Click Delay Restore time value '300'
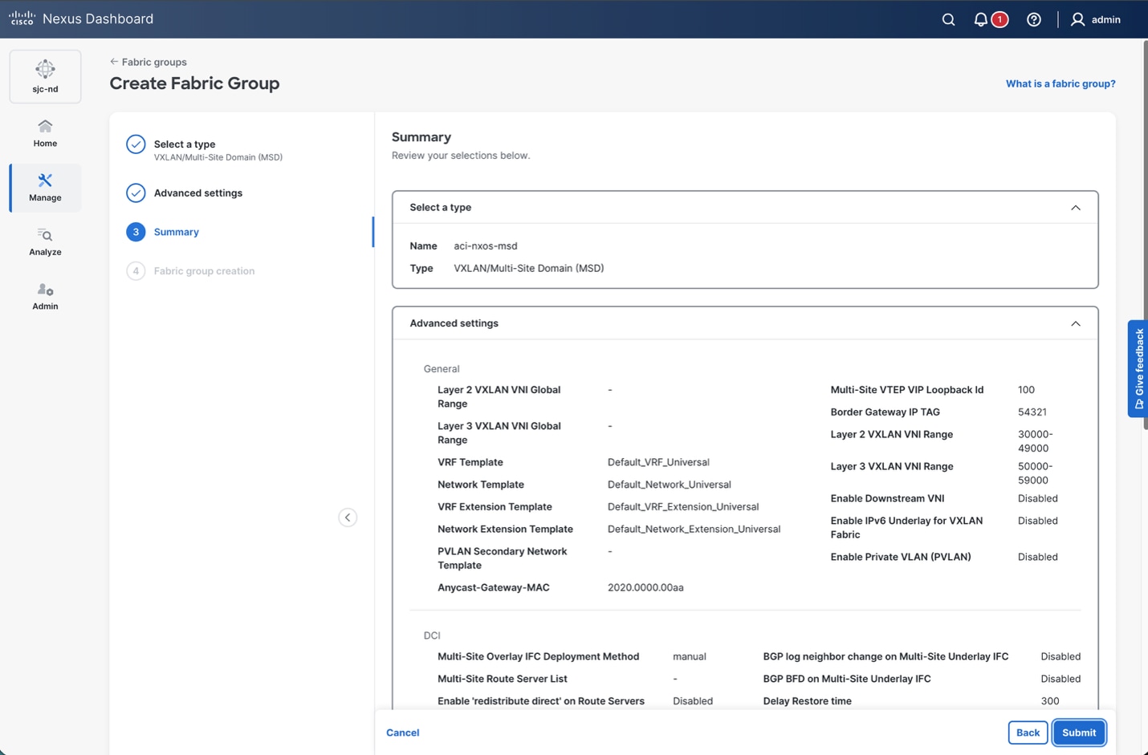 point(1050,701)
